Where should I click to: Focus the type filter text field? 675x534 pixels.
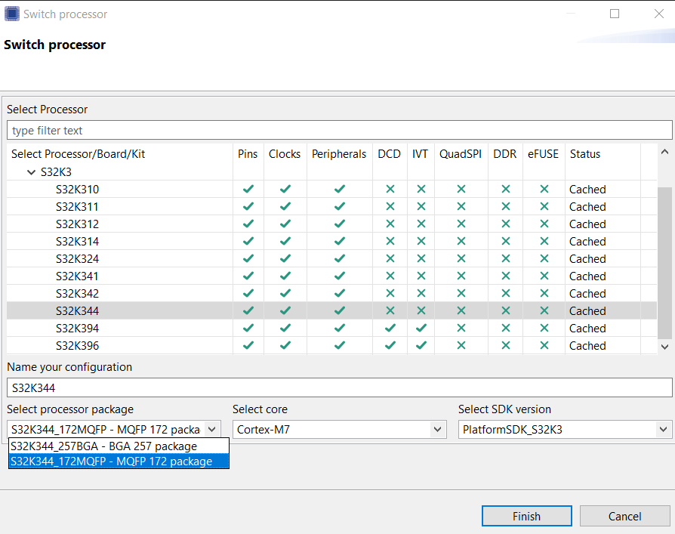[339, 131]
